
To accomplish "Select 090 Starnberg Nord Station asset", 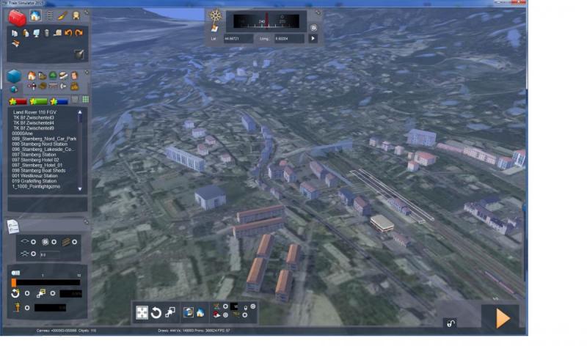I will 40,144.
